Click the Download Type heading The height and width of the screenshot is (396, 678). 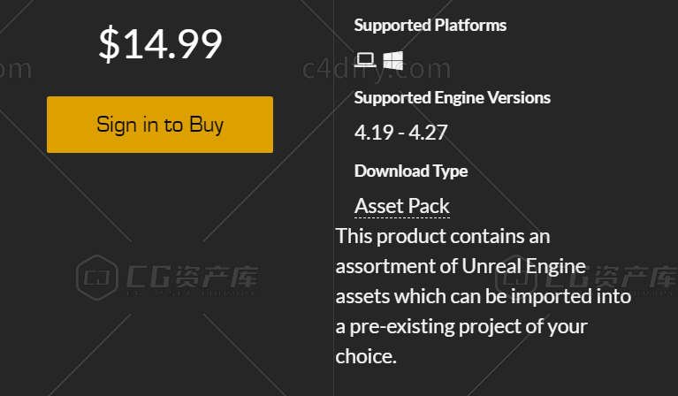click(411, 171)
